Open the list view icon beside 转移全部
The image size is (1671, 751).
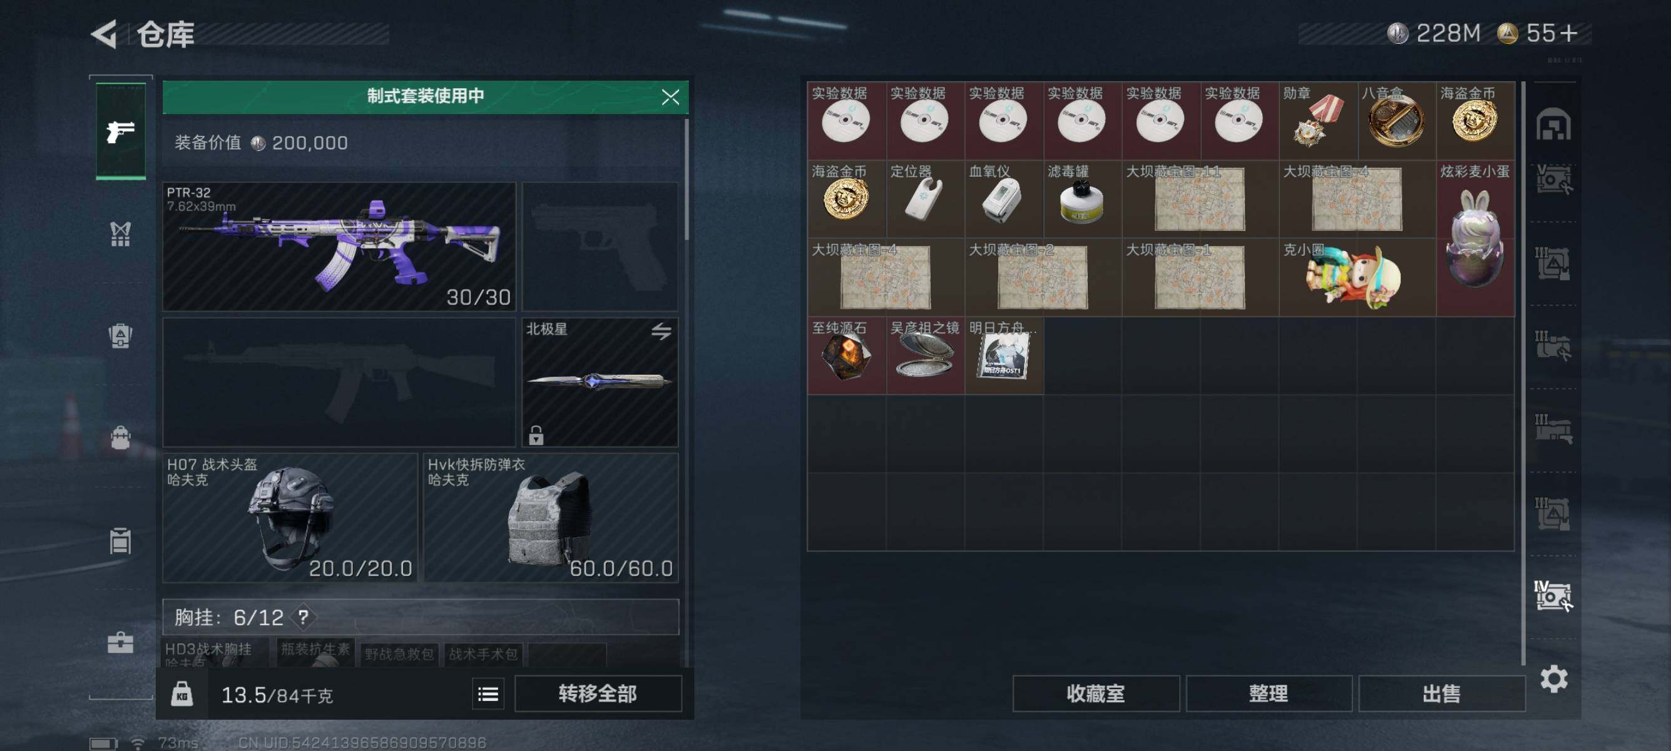pos(488,695)
